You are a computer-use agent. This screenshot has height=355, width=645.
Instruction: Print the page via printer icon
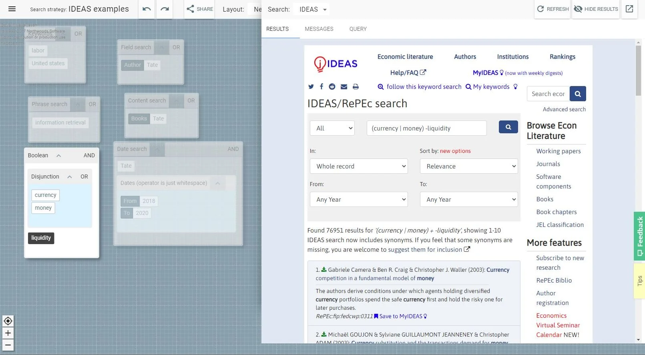356,86
